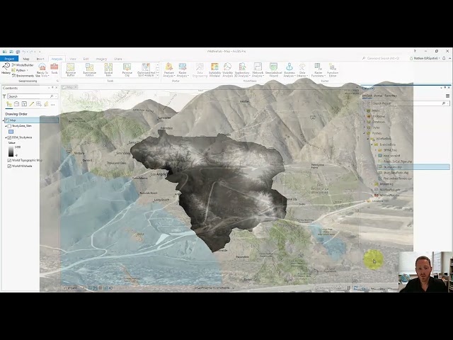This screenshot has width=453, height=340.
Task: Open Network Analysis menu
Action: pos(258,70)
